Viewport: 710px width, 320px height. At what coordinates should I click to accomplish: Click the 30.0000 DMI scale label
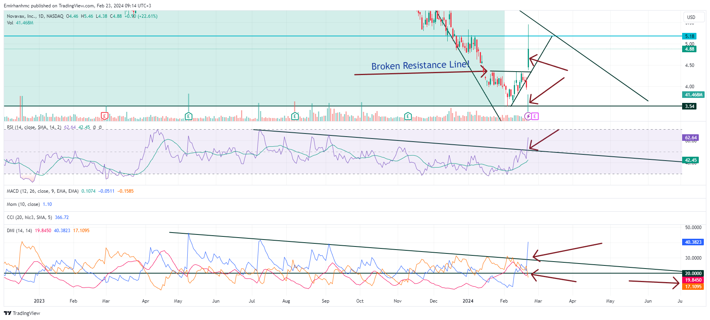coord(693,258)
